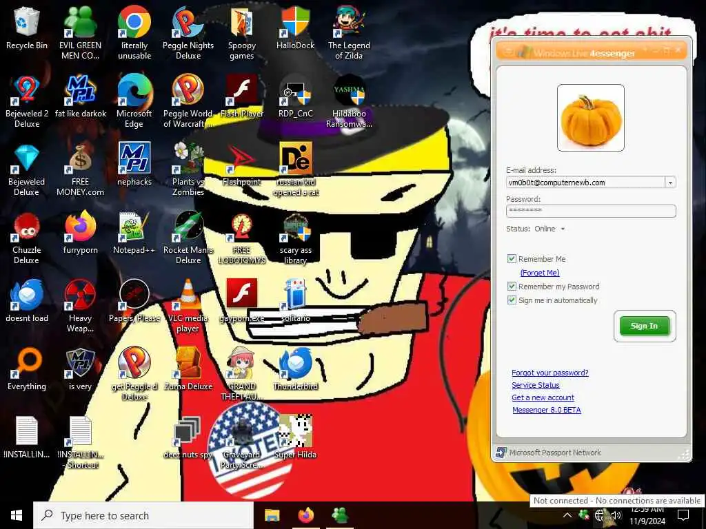The height and width of the screenshot is (529, 706).
Task: Switch to Messenger taskbar icon
Action: [x=339, y=515]
